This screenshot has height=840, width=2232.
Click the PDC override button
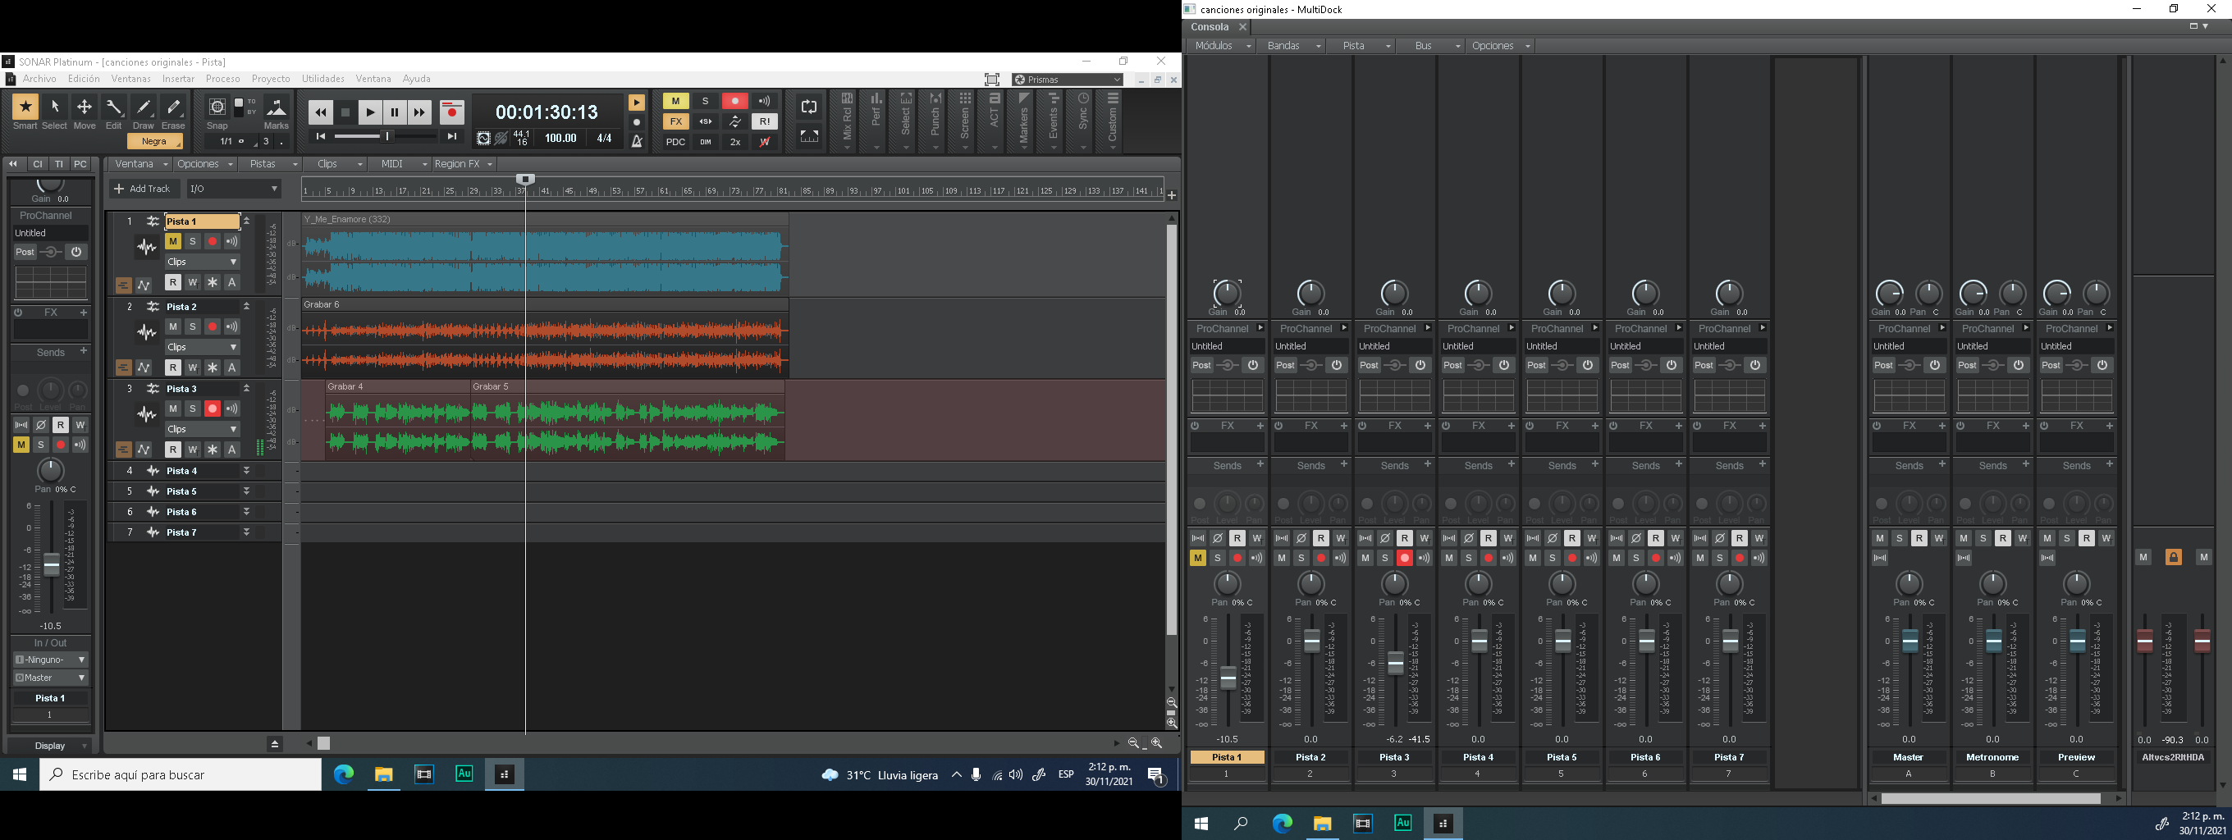click(676, 142)
